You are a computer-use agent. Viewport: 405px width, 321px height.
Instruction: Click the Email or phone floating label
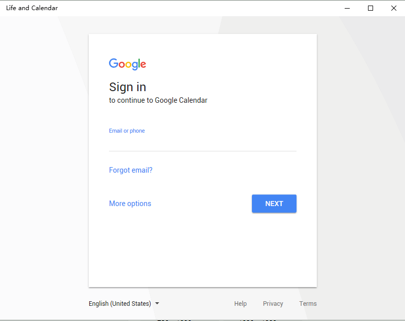point(127,131)
